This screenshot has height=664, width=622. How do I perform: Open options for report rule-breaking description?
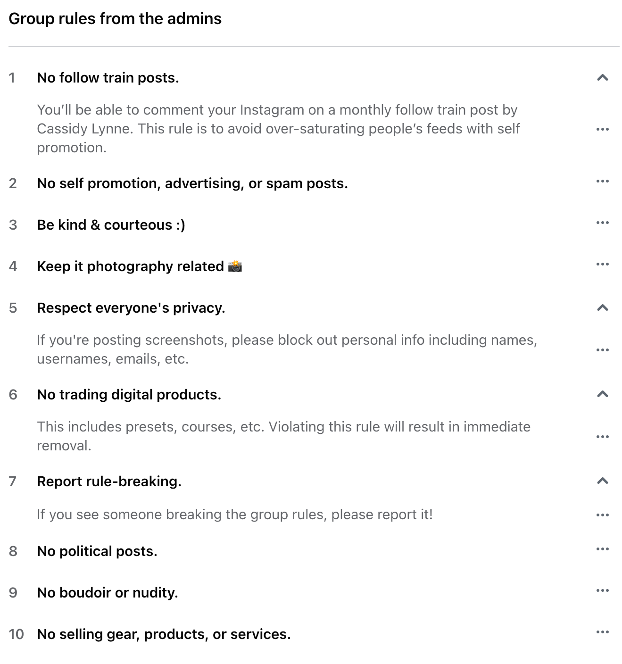coord(602,515)
